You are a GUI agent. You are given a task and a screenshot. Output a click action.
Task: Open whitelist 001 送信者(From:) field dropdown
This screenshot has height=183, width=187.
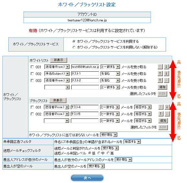coord(57,67)
